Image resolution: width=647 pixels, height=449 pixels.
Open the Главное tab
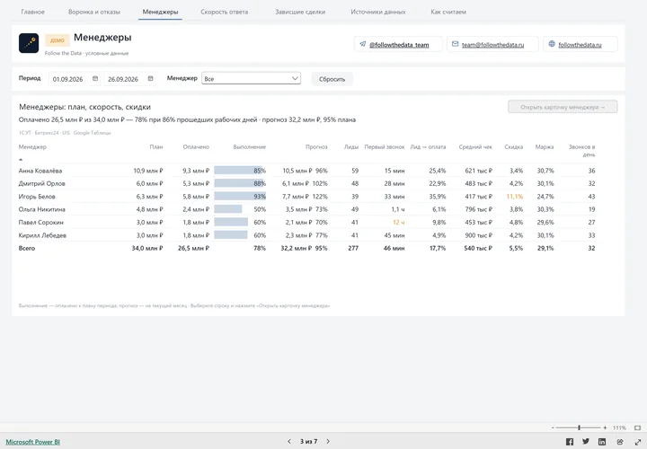(32, 12)
